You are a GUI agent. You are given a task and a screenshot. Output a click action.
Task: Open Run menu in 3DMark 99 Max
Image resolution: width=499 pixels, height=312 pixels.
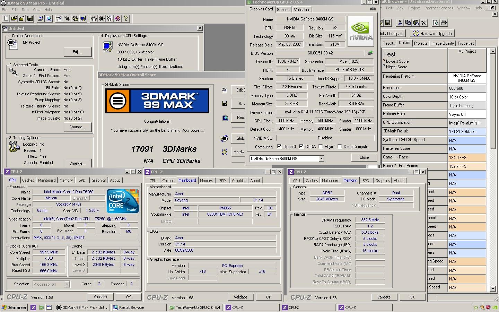(x=25, y=10)
